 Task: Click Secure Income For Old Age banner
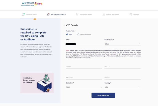[x=37, y=83]
